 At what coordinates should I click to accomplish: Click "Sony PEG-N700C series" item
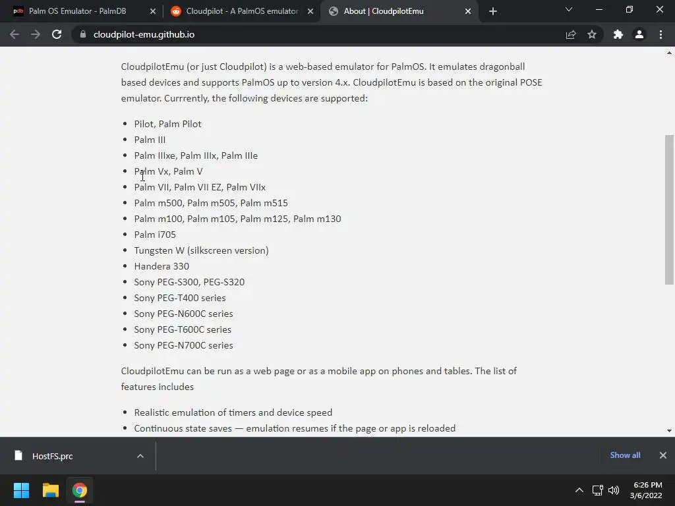pyautogui.click(x=183, y=345)
